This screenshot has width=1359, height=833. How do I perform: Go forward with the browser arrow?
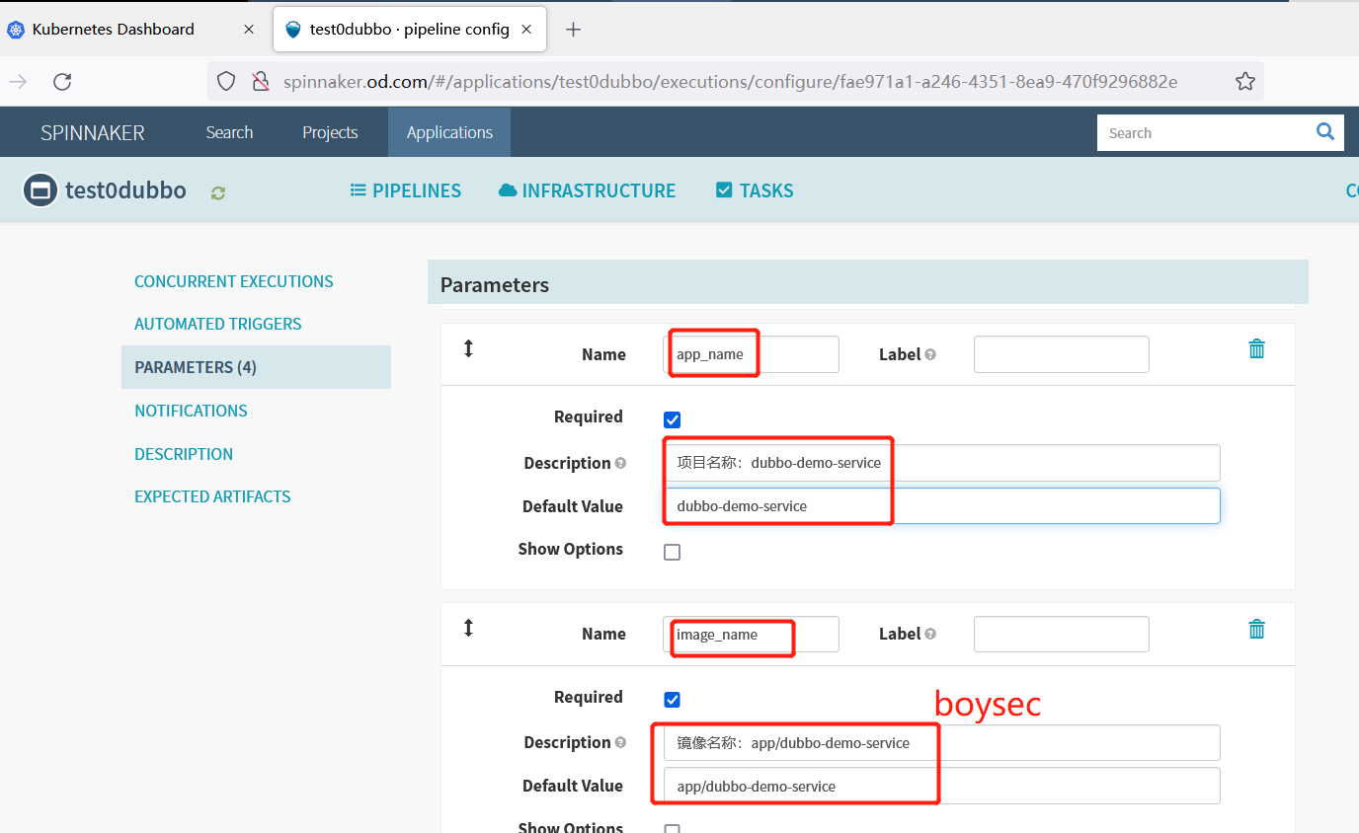pyautogui.click(x=18, y=82)
